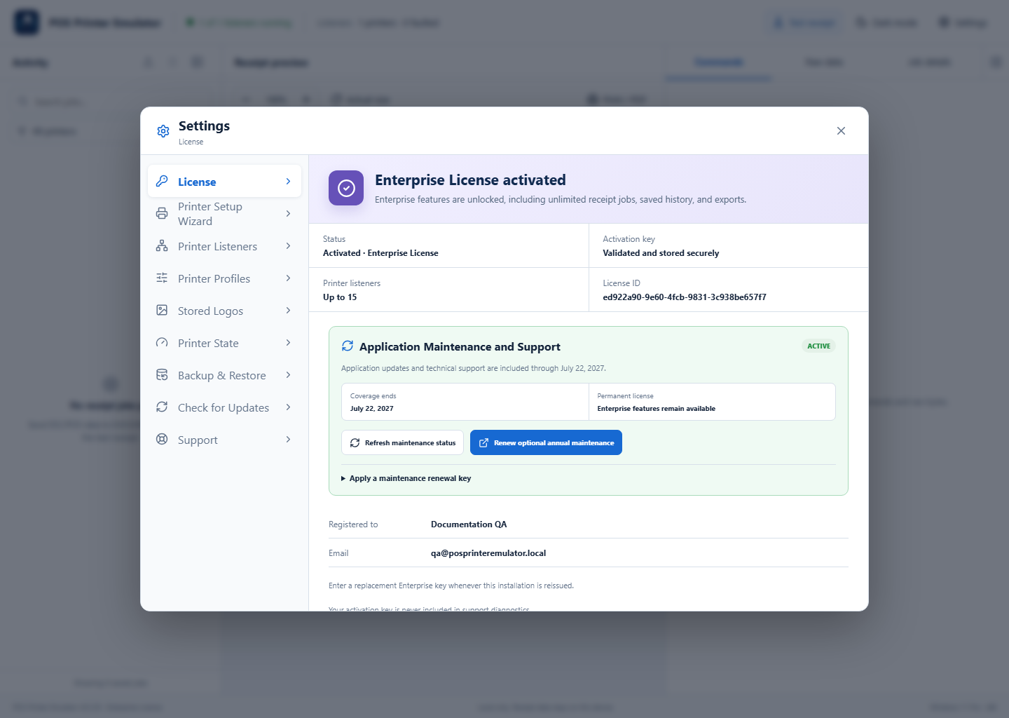1009x718 pixels.
Task: Click Documentation QA registered name
Action: [469, 524]
